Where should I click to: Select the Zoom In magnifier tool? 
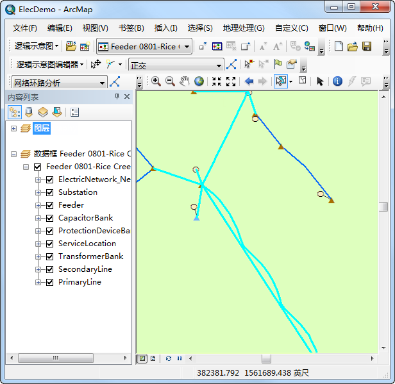tap(156, 81)
